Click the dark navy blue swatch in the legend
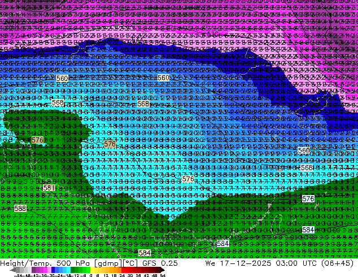The width and height of the screenshot is (358, 277). [x=53, y=270]
